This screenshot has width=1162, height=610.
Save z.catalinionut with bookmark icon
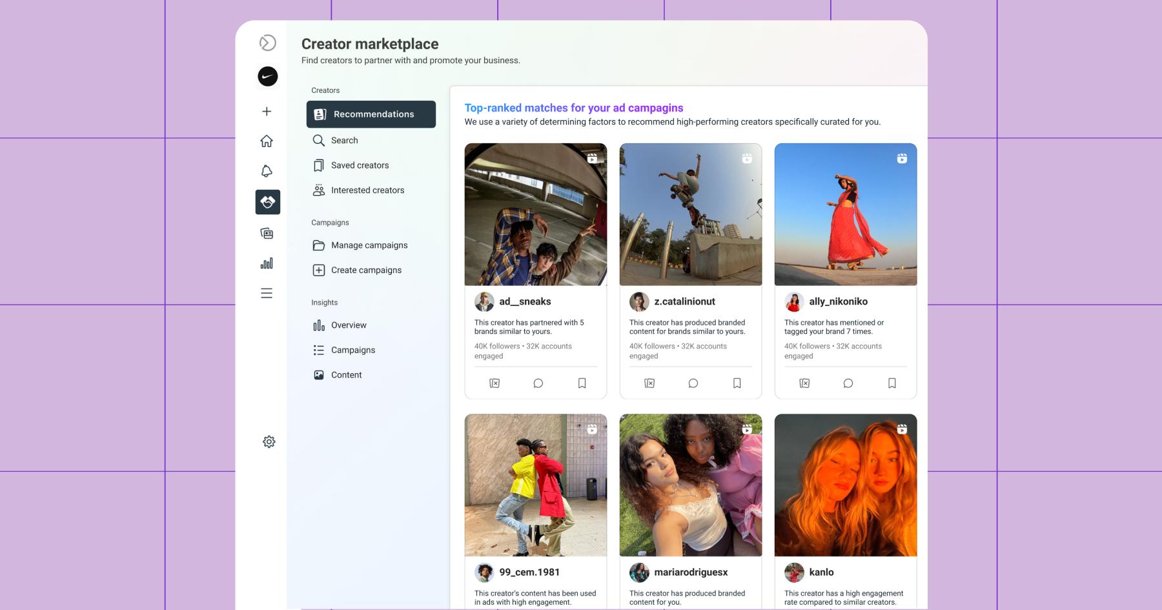[737, 383]
